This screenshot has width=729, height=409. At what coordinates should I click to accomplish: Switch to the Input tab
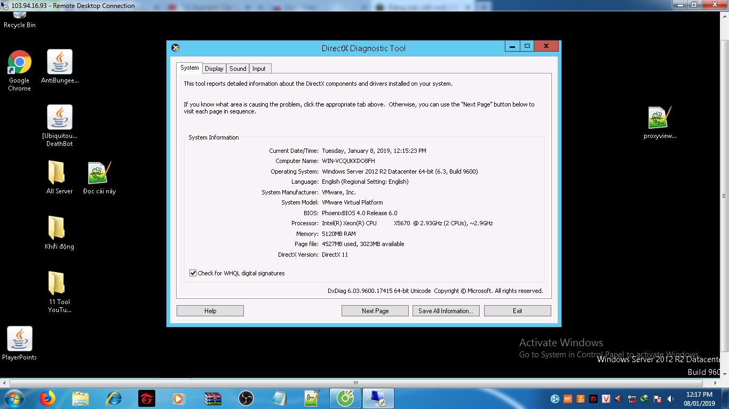pos(259,69)
